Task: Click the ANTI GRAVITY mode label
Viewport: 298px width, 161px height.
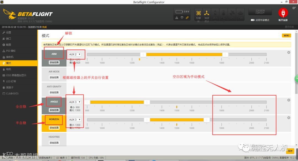Action: [x=54, y=87]
